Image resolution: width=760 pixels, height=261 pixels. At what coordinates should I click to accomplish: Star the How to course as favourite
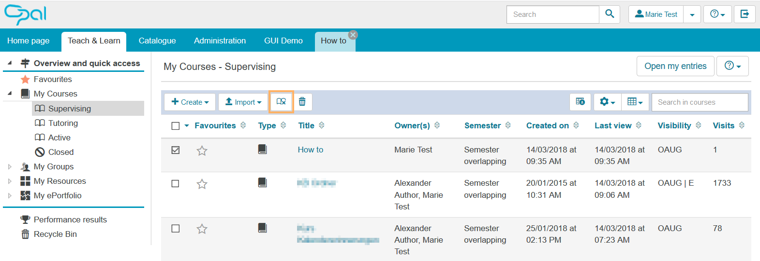tap(202, 151)
